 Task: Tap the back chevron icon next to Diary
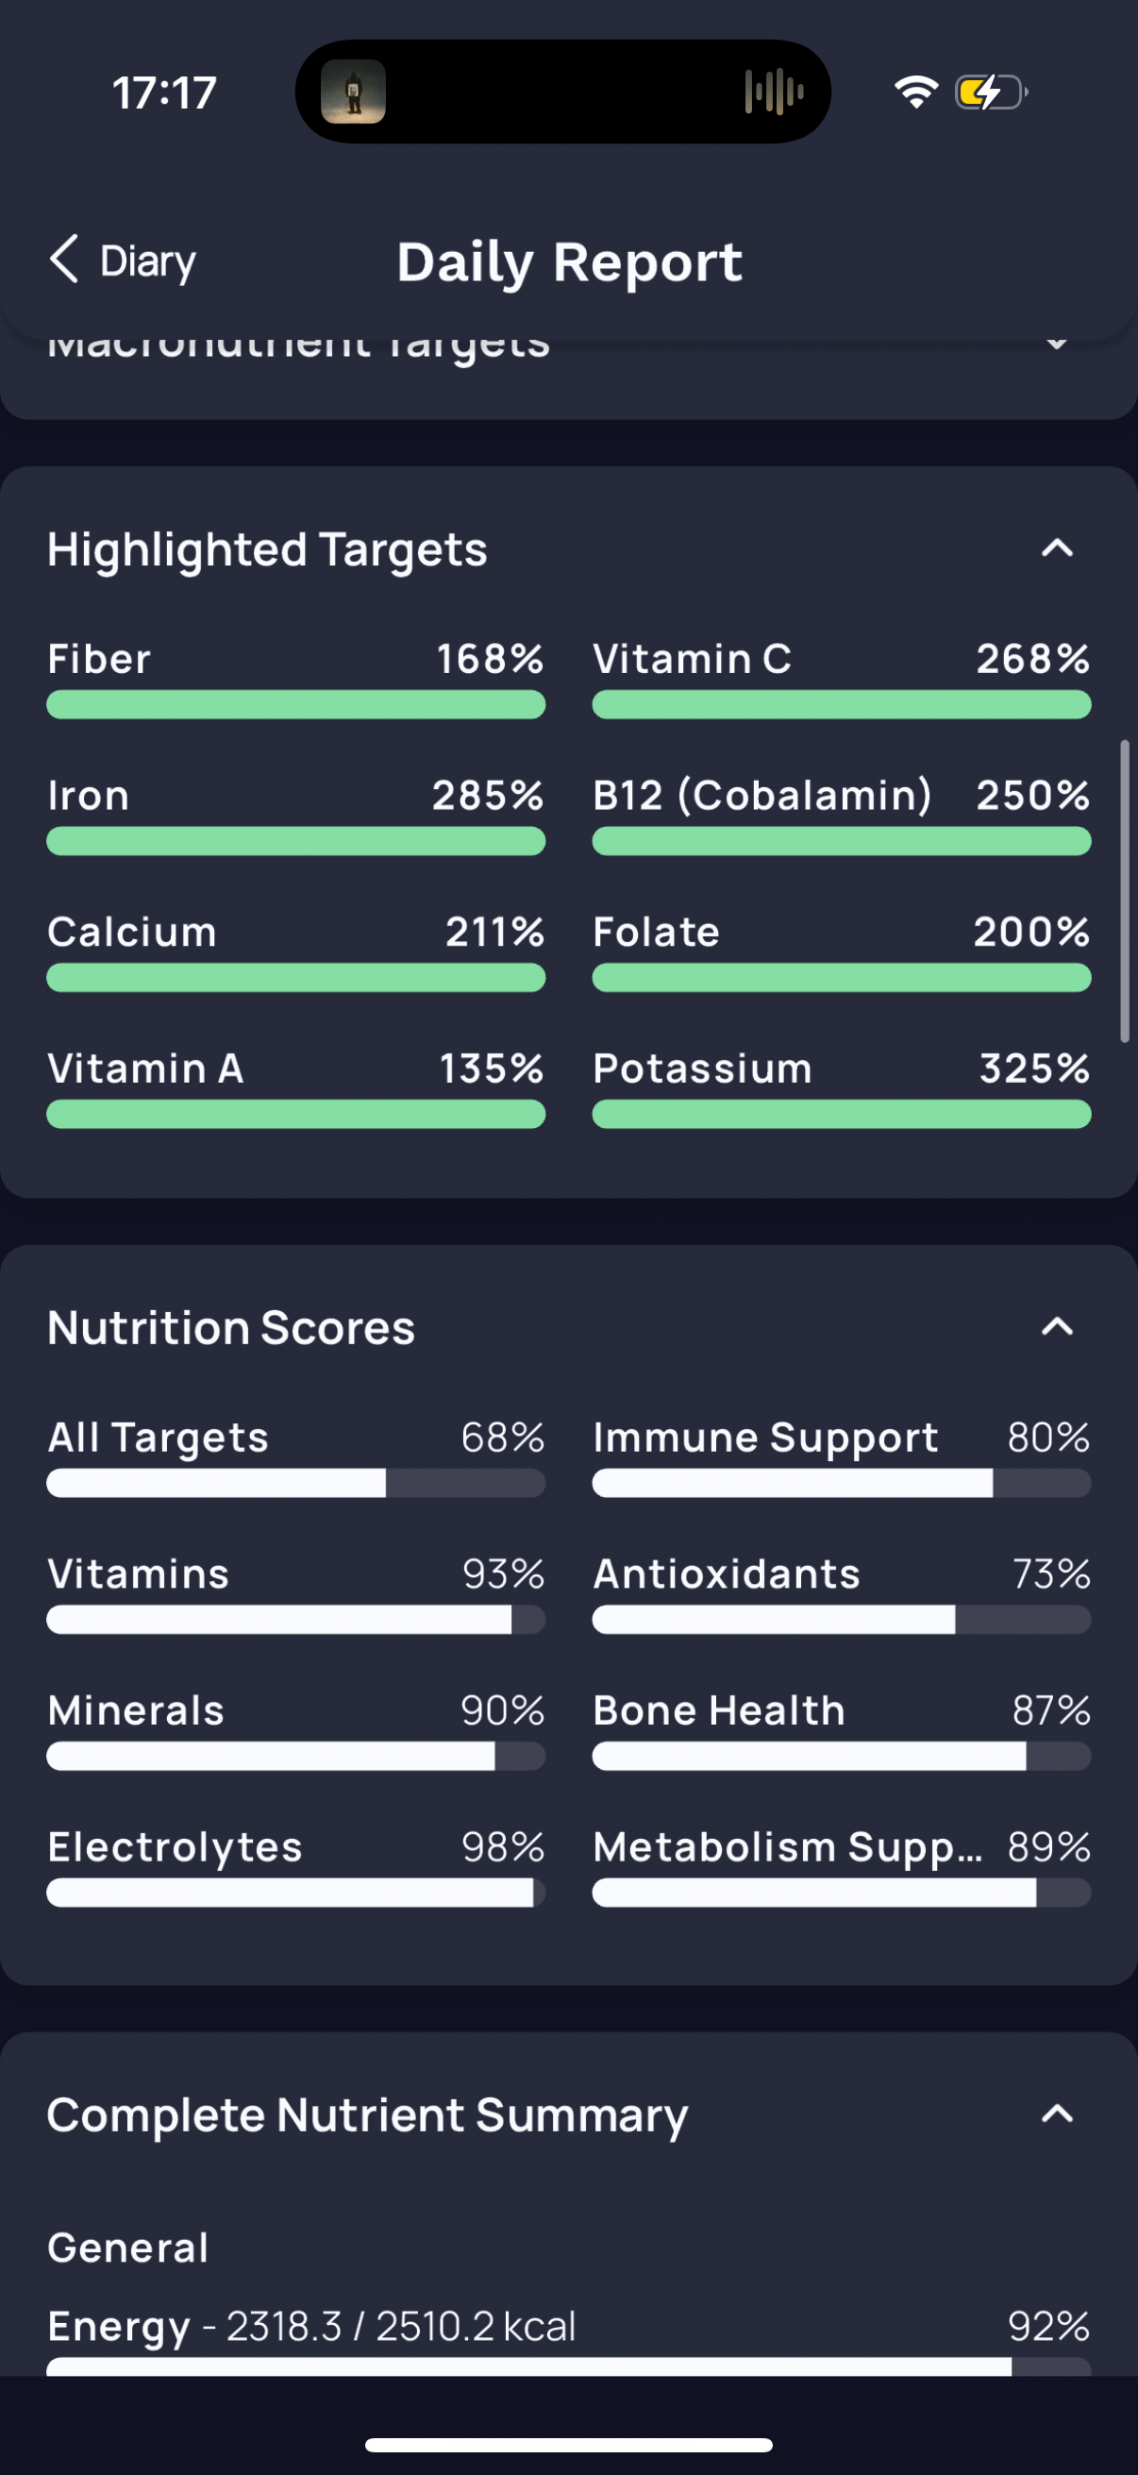click(64, 260)
